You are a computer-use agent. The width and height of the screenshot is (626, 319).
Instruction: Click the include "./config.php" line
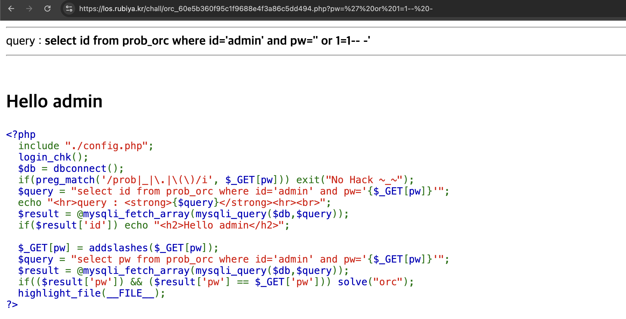pyautogui.click(x=86, y=146)
